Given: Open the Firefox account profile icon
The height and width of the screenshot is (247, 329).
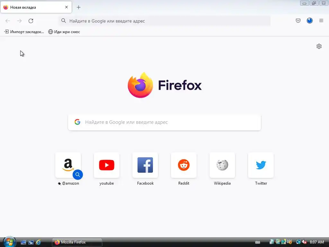Looking at the screenshot, I should pyautogui.click(x=310, y=21).
